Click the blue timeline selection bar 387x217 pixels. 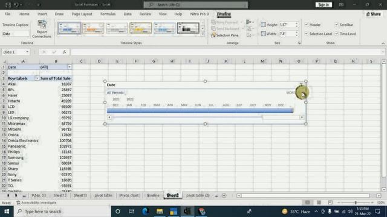click(200, 111)
